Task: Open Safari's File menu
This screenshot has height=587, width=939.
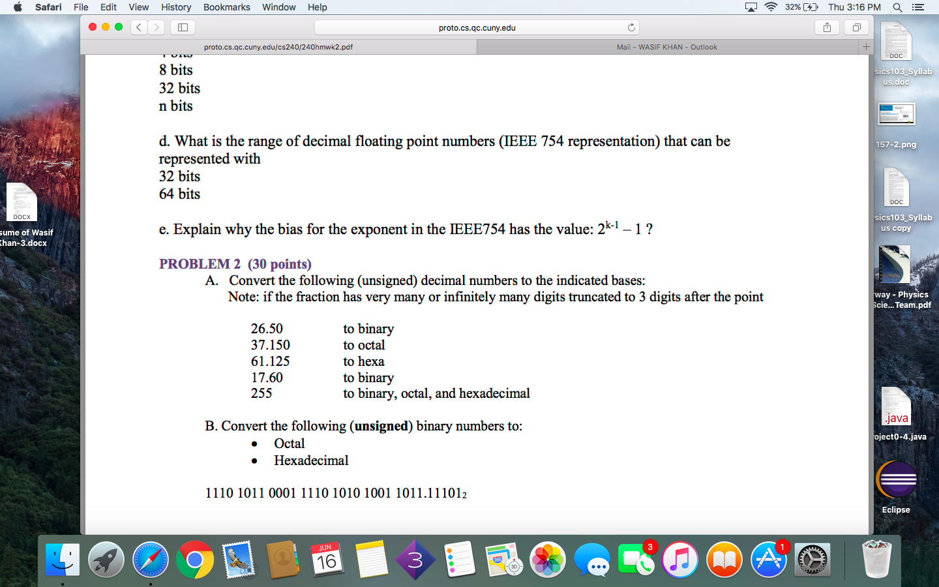Action: [x=80, y=7]
